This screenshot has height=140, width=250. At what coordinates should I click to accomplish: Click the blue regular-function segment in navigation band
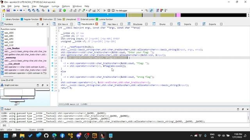[x=107, y=15]
